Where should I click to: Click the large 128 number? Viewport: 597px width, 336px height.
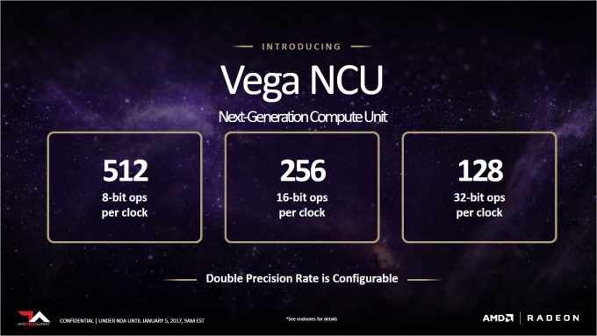480,171
